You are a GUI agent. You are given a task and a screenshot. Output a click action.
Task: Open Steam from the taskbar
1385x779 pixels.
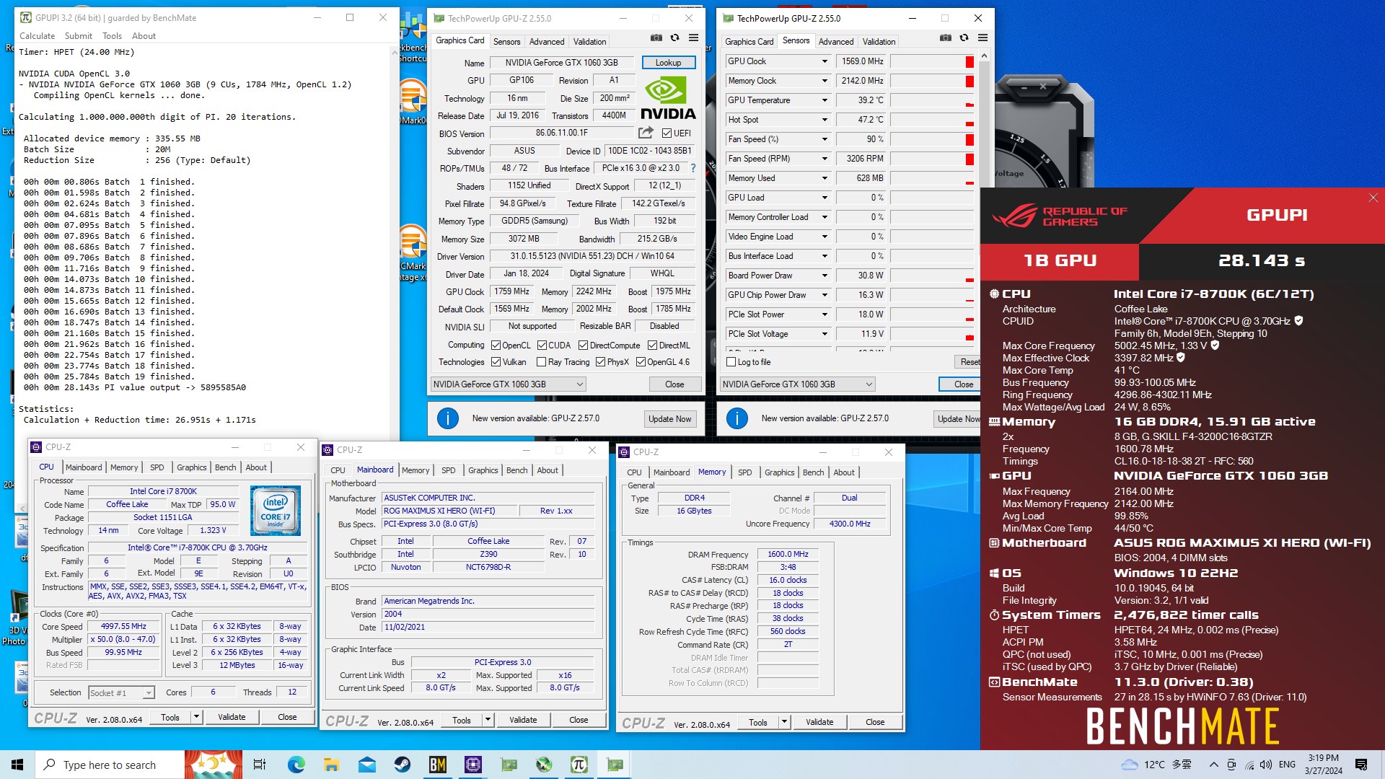point(402,765)
